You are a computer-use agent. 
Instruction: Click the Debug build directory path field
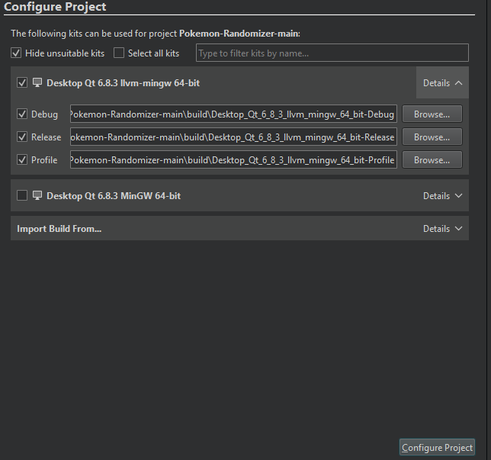233,114
